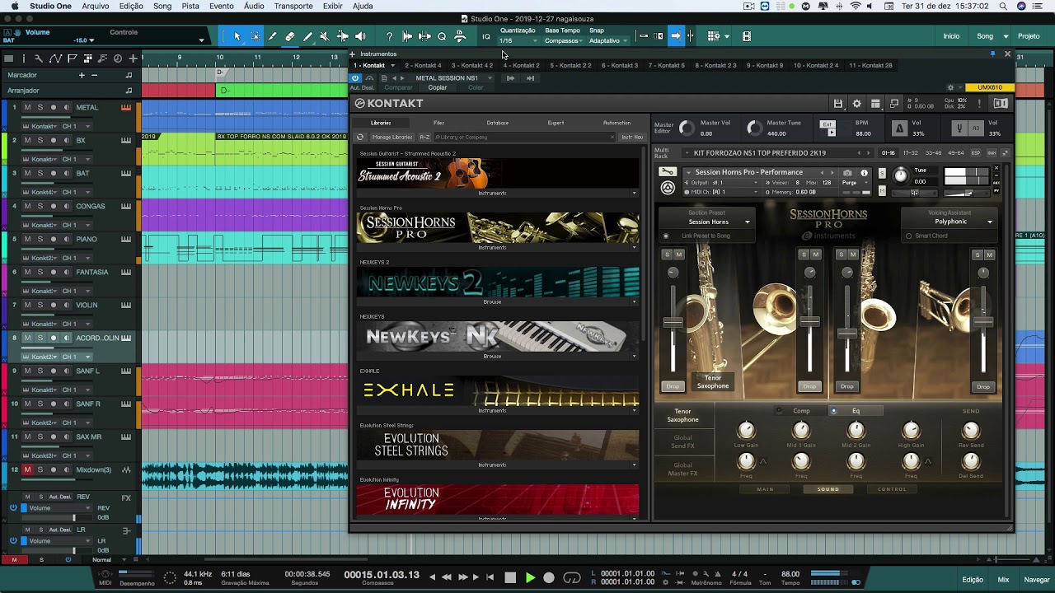Open the Edição view button
This screenshot has width=1055, height=593.
[x=973, y=580]
